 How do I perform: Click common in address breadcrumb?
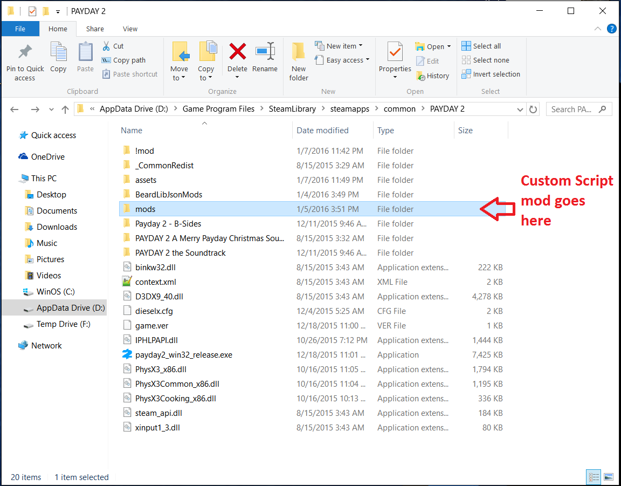point(399,109)
